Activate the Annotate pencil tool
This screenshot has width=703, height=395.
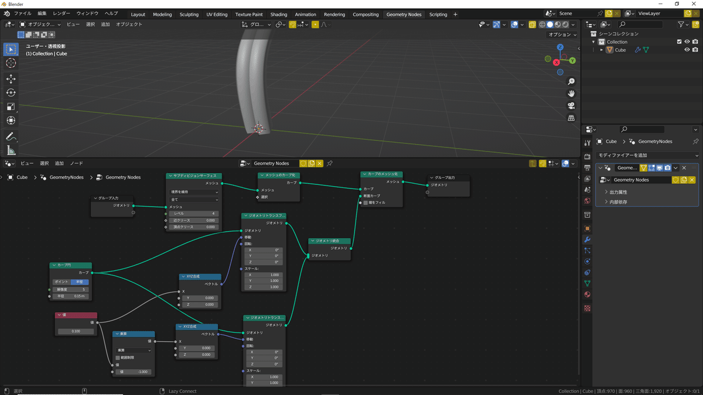click(11, 136)
